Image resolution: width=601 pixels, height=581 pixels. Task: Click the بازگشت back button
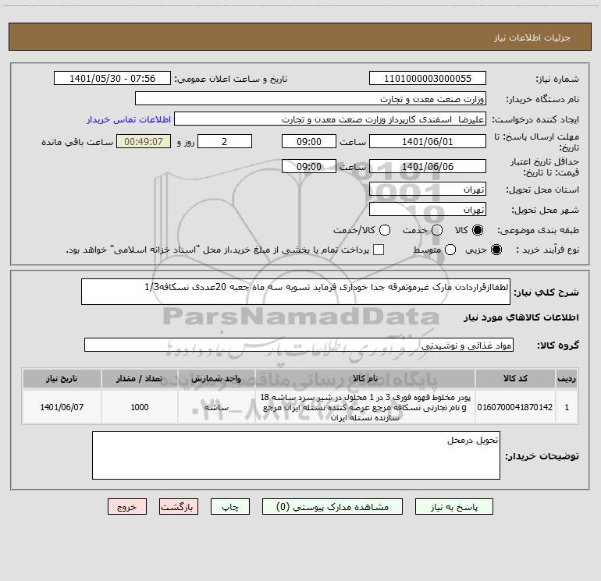click(x=179, y=507)
